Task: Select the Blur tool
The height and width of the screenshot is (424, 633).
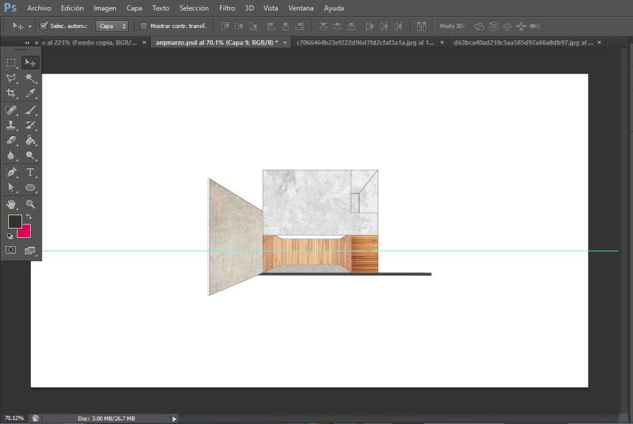Action: coord(11,156)
